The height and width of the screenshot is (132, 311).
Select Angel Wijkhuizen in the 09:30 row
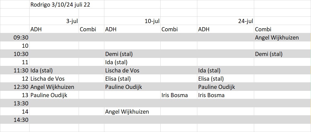[277, 38]
